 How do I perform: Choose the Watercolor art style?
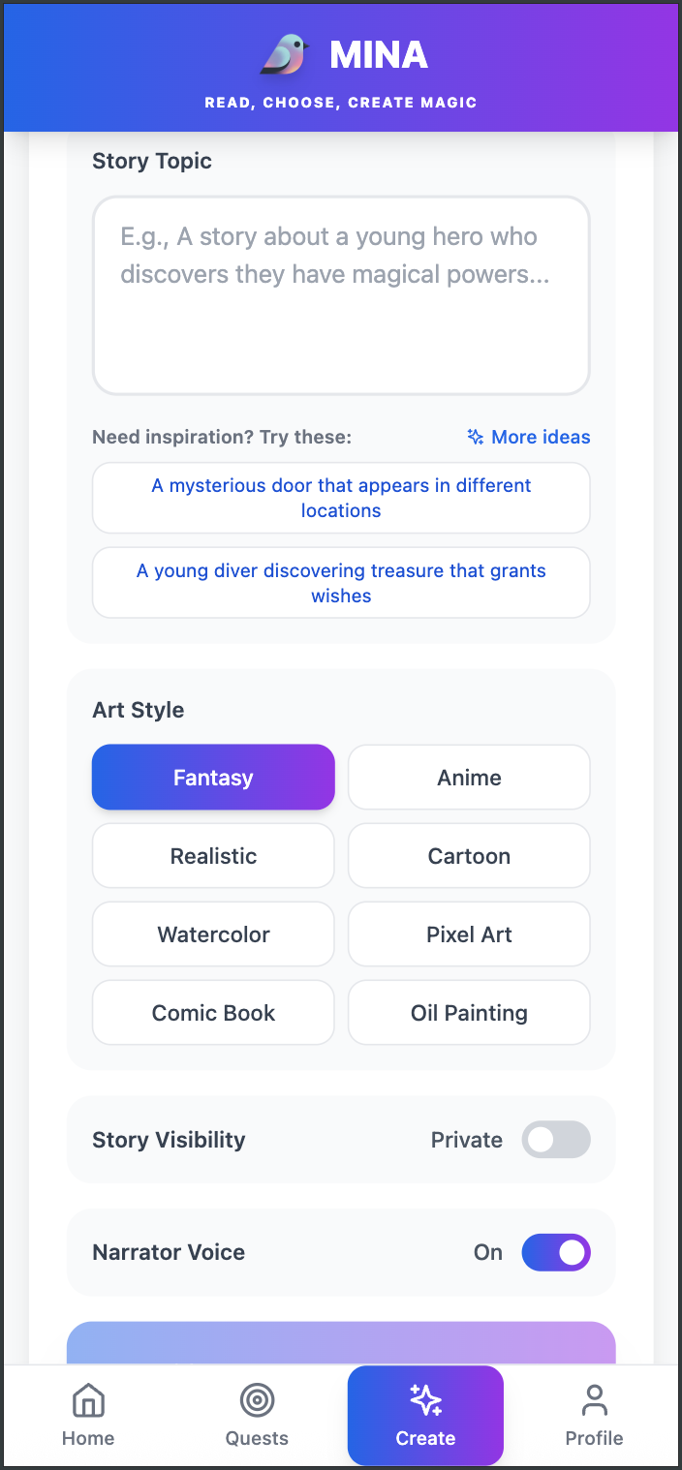click(213, 934)
